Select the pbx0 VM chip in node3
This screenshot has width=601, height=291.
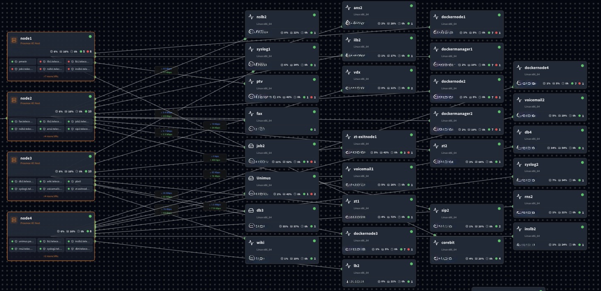[78, 181]
